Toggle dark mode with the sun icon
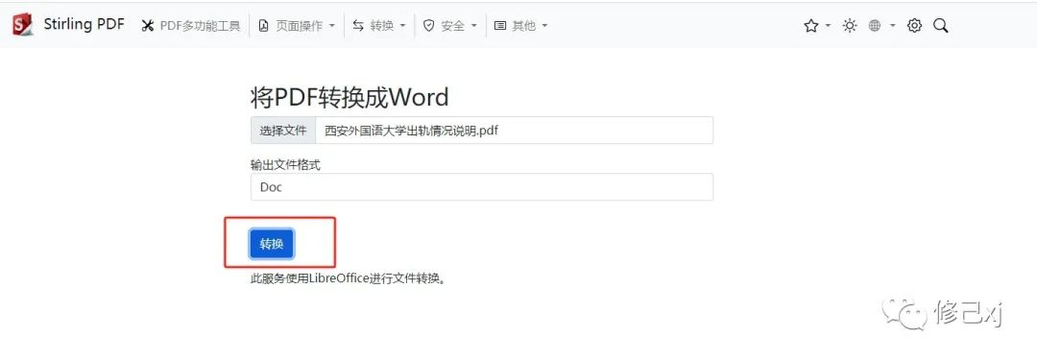The height and width of the screenshot is (361, 1037). tap(850, 26)
